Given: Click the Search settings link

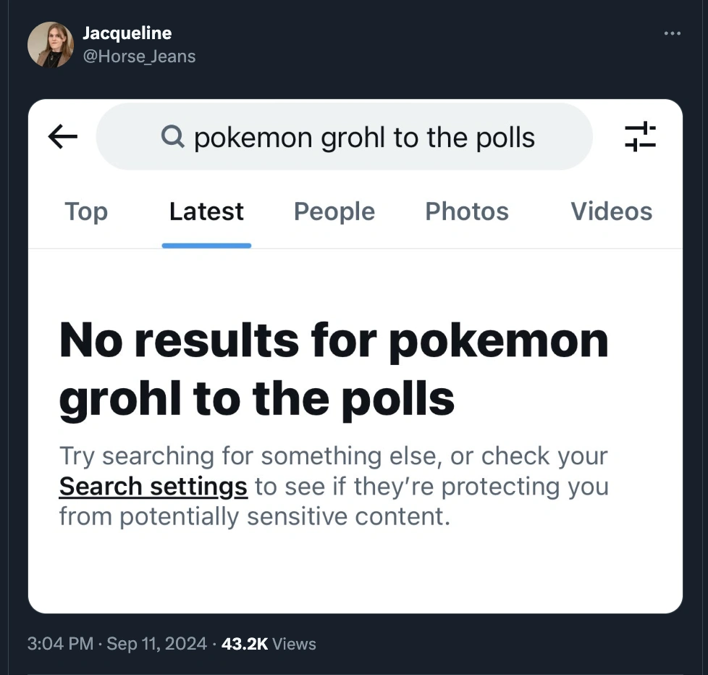Looking at the screenshot, I should click(x=153, y=486).
